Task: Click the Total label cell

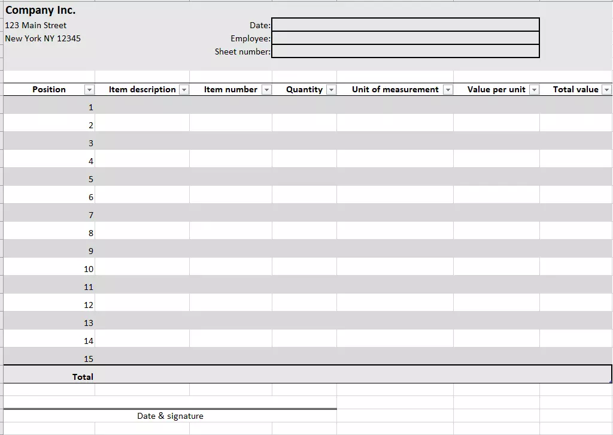Action: click(83, 376)
